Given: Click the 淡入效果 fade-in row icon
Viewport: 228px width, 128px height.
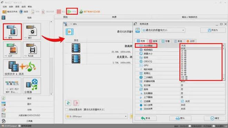Looking at the screenshot, I should click(141, 105).
